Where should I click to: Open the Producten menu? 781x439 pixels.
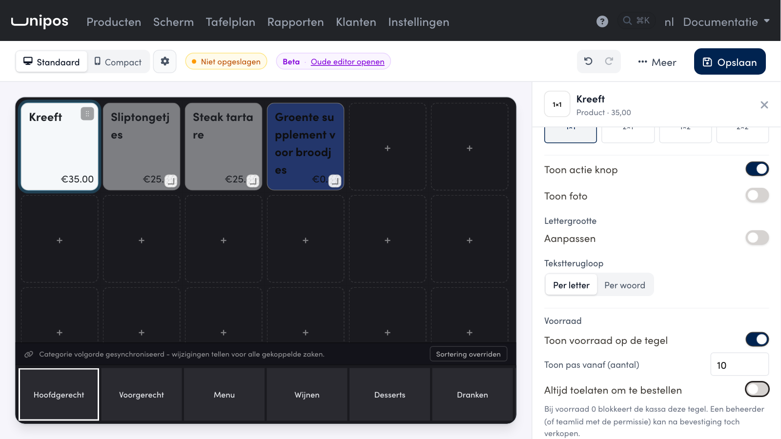(x=114, y=22)
